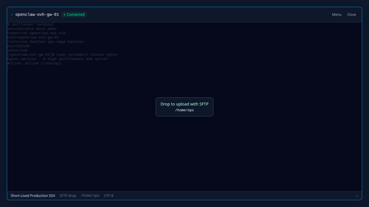This screenshot has width=369, height=207.
Task: Click the $ certlocker terminal line
Action: (x=31, y=24)
